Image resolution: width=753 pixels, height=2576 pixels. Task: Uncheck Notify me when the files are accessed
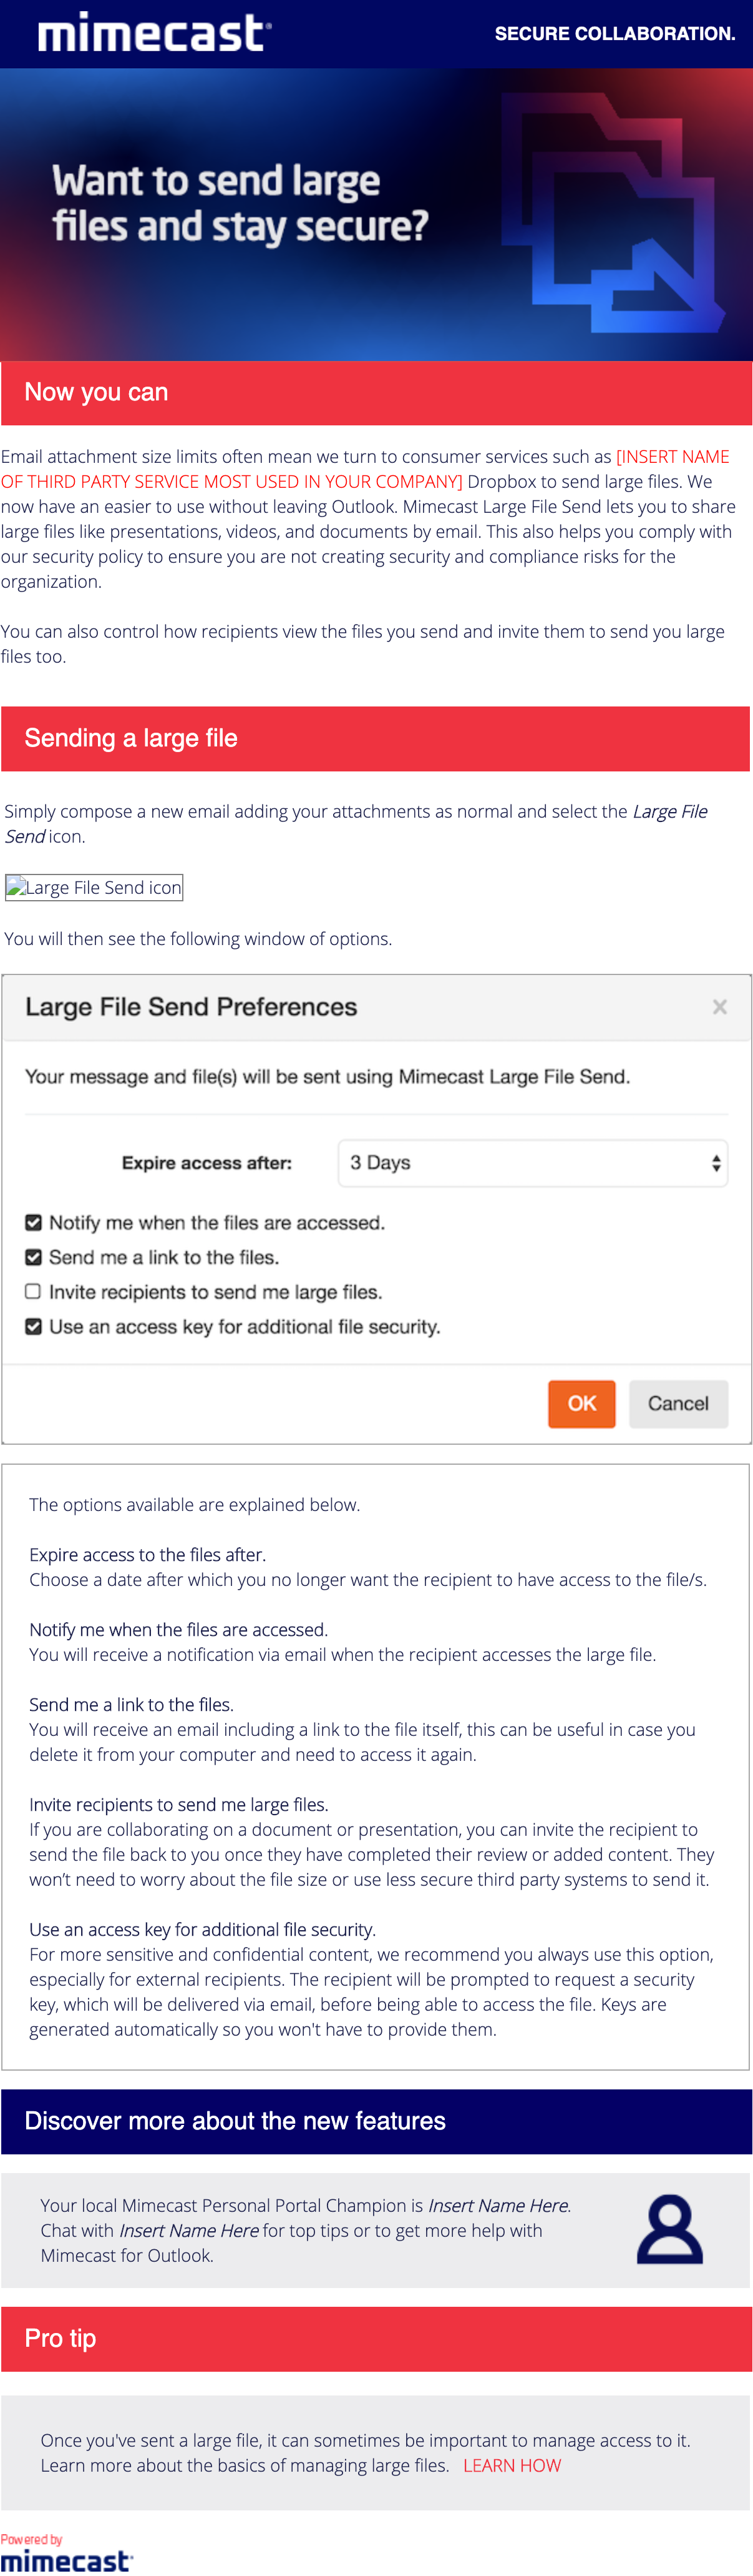(33, 1222)
